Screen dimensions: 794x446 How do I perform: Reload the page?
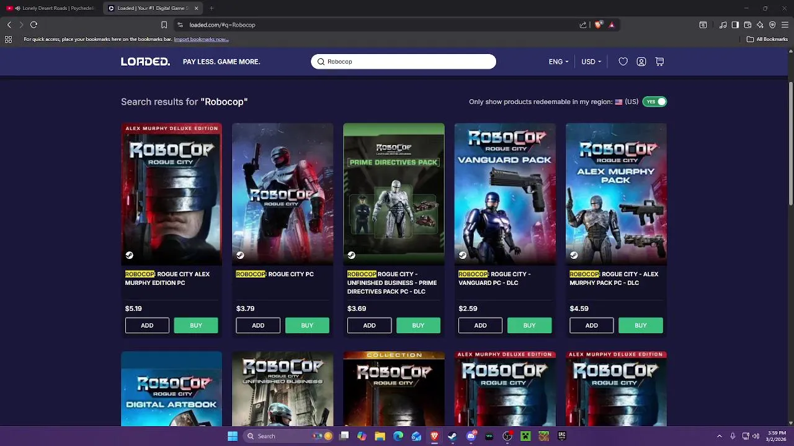[x=33, y=25]
